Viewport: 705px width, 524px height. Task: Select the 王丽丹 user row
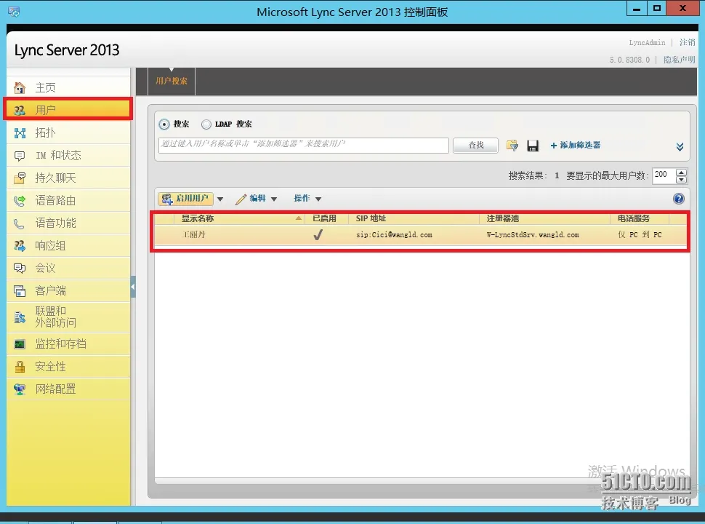pyautogui.click(x=420, y=234)
